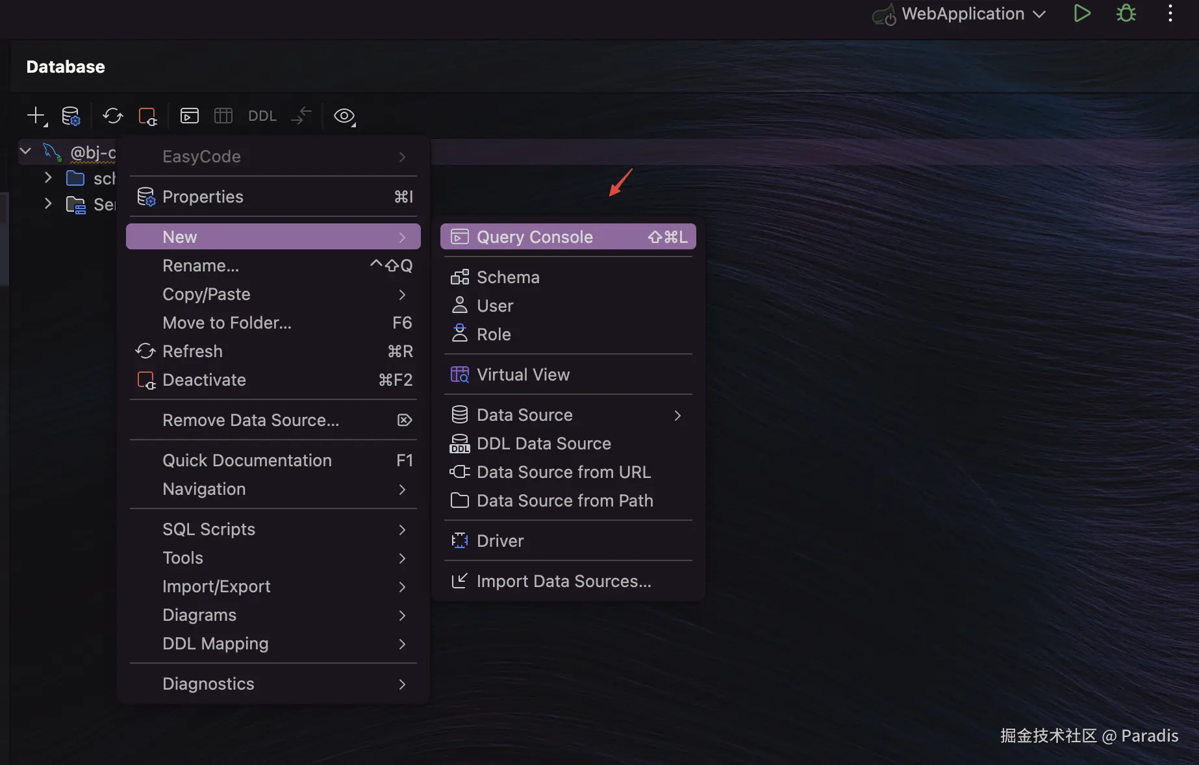Create a new User
1199x765 pixels.
click(x=568, y=306)
